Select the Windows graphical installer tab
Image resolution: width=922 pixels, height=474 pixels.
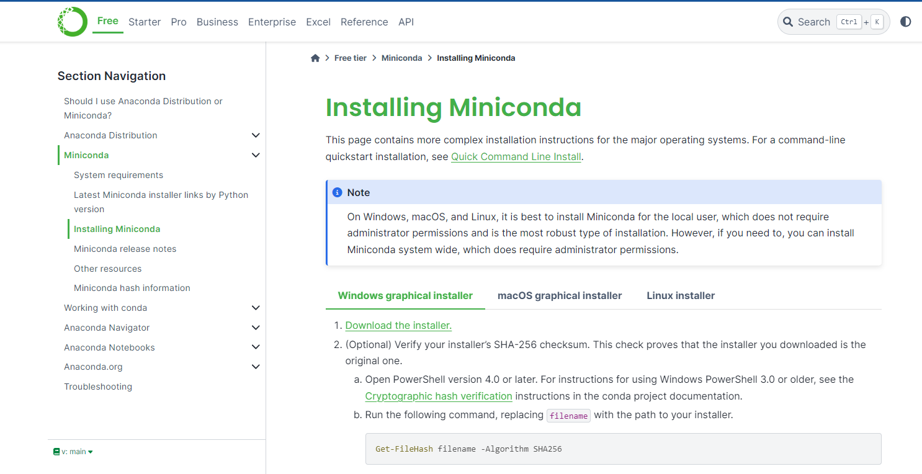(x=405, y=296)
